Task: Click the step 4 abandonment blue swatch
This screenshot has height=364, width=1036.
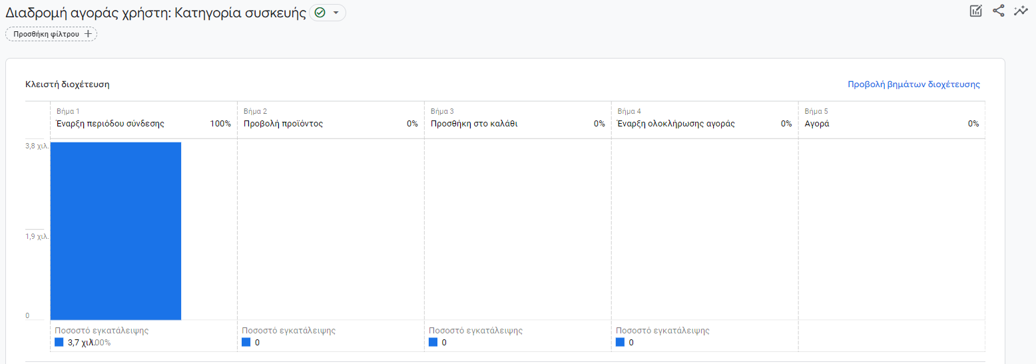Action: 621,342
